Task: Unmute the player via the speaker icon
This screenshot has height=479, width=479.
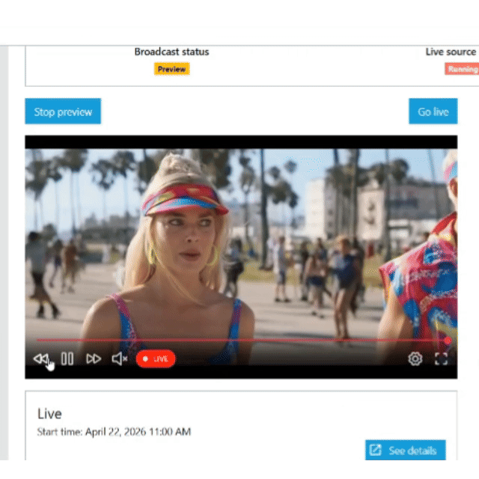Action: point(120,359)
